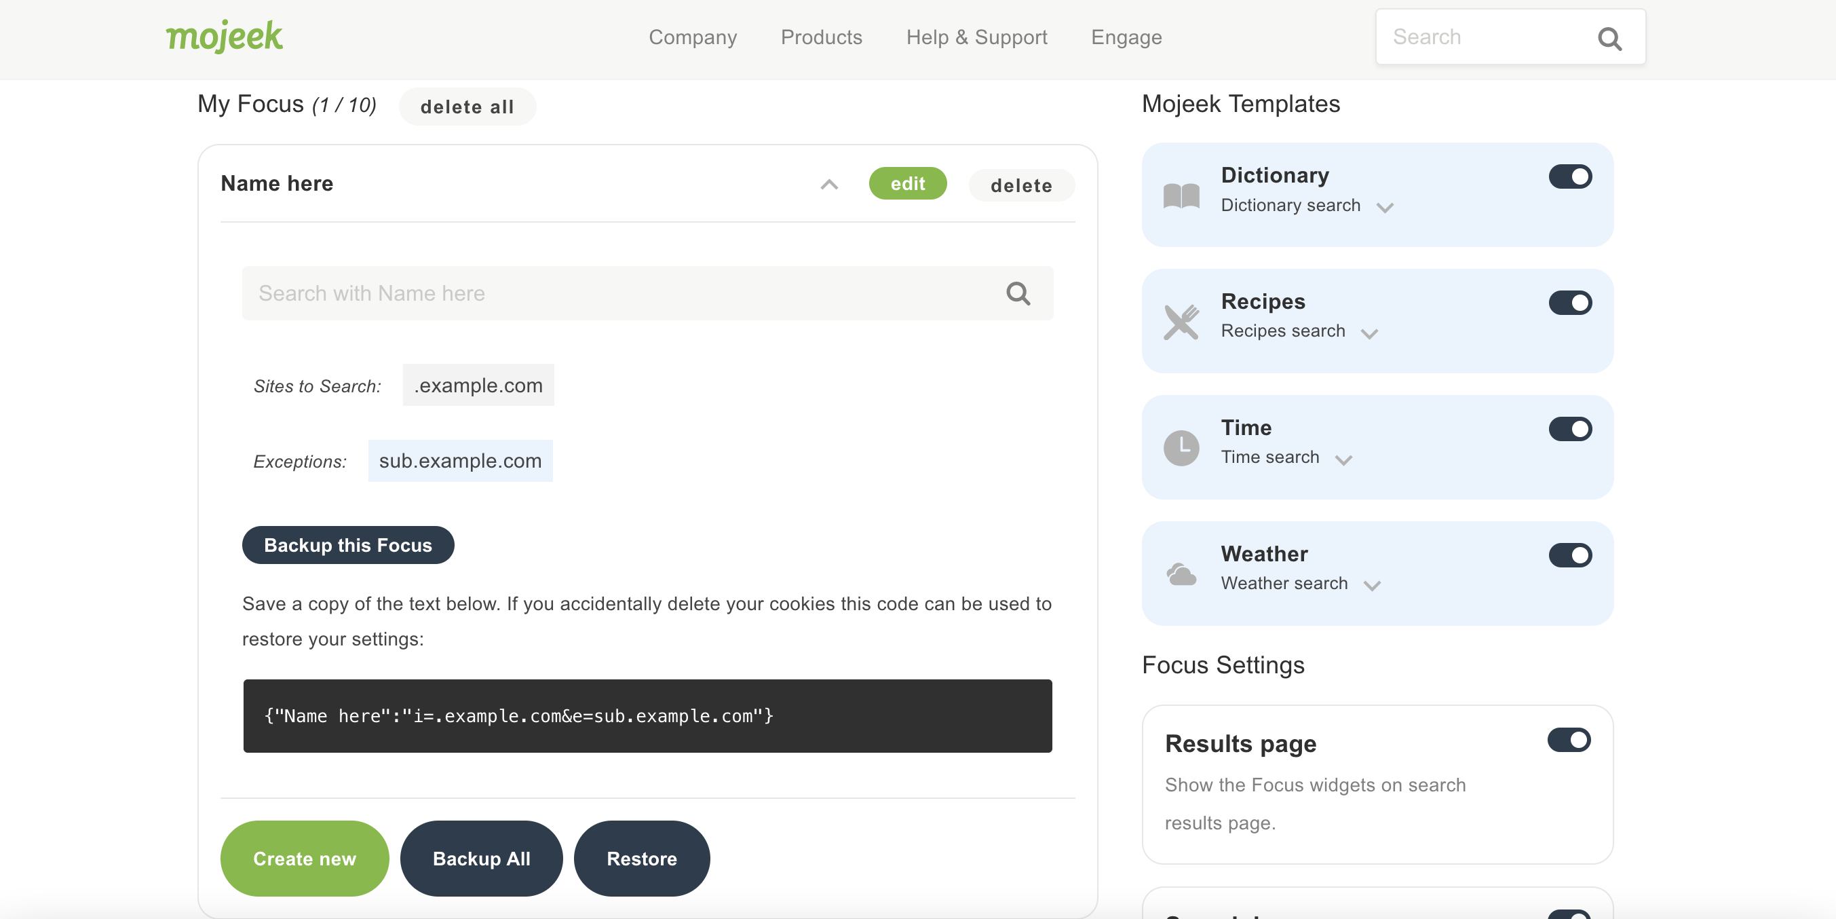Click the sub.example.com exception tag
Image resolution: width=1836 pixels, height=919 pixels.
point(460,461)
